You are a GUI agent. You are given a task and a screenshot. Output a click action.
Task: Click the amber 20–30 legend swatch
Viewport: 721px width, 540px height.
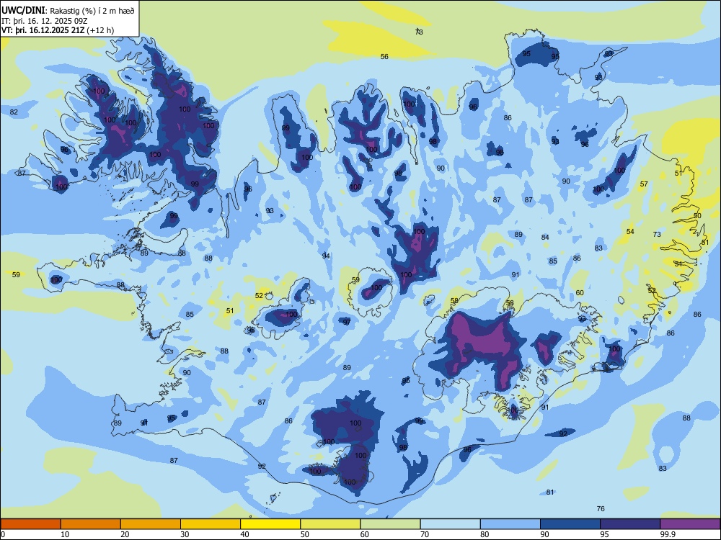tap(151, 524)
